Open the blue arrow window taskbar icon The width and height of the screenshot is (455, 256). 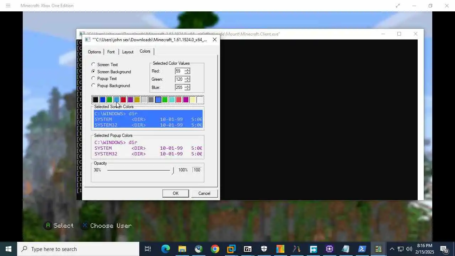tap(313, 249)
